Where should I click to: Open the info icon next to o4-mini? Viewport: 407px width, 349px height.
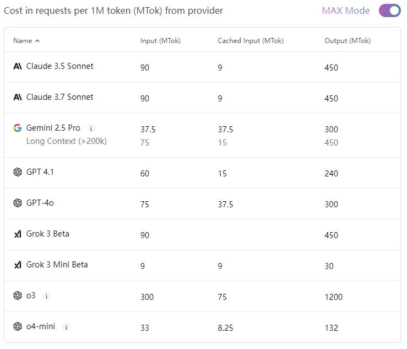(66, 327)
